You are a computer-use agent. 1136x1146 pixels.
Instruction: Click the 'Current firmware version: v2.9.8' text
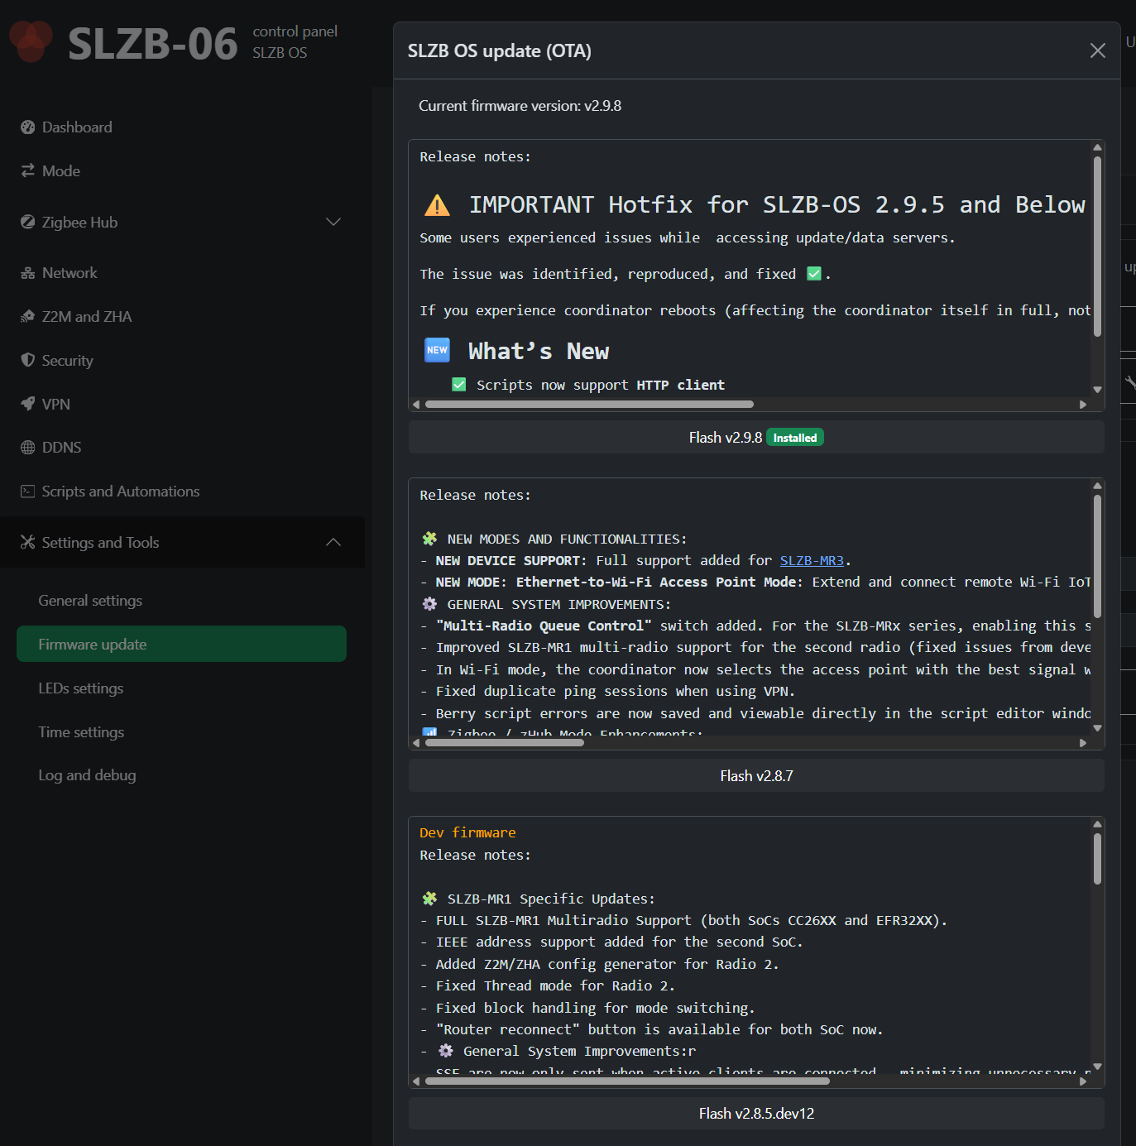[520, 106]
